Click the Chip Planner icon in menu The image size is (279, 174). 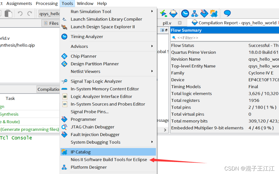pyautogui.click(x=64, y=56)
